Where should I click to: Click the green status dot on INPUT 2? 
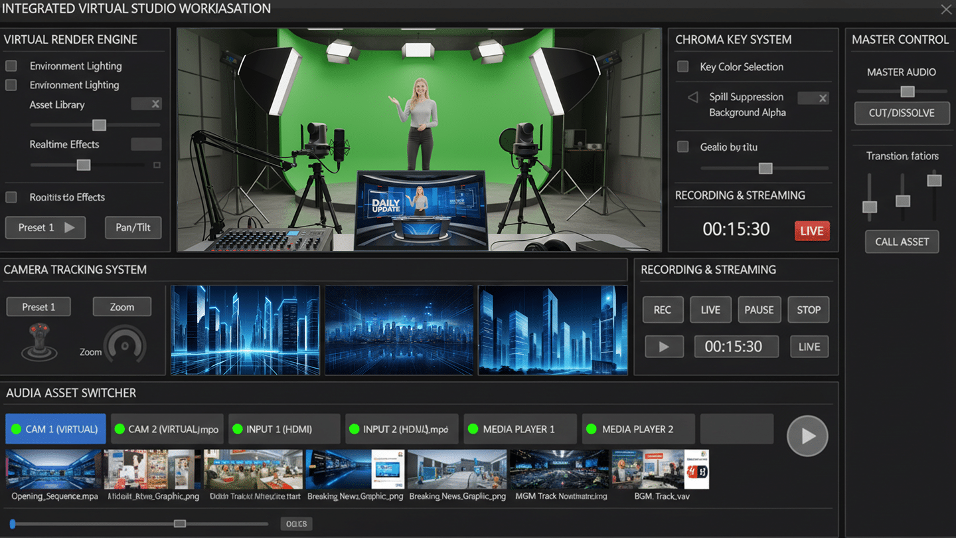coord(356,428)
